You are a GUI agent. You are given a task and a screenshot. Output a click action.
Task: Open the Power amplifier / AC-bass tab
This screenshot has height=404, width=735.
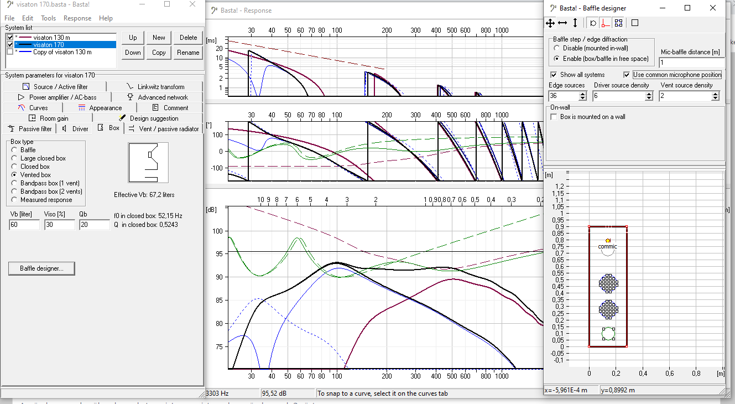pyautogui.click(x=57, y=97)
